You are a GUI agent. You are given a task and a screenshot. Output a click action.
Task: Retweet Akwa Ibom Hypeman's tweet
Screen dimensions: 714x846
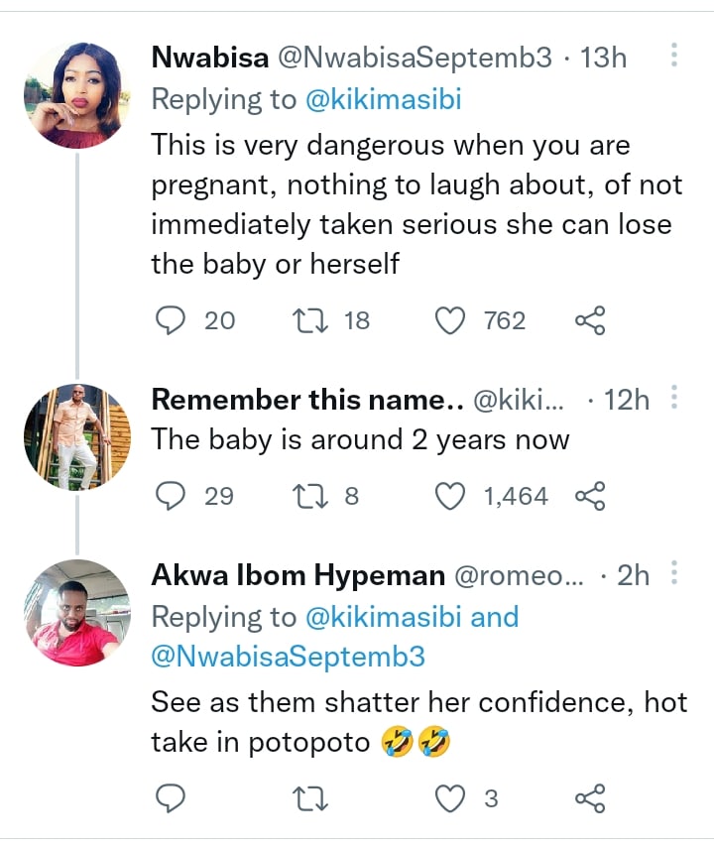click(313, 798)
